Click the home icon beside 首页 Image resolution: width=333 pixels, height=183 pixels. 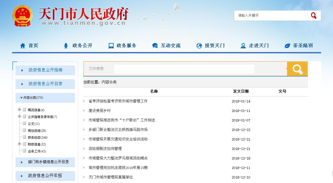pyautogui.click(x=23, y=46)
